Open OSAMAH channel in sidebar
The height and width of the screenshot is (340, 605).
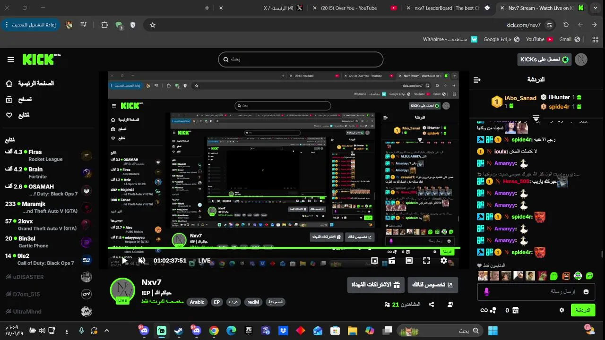[48, 190]
